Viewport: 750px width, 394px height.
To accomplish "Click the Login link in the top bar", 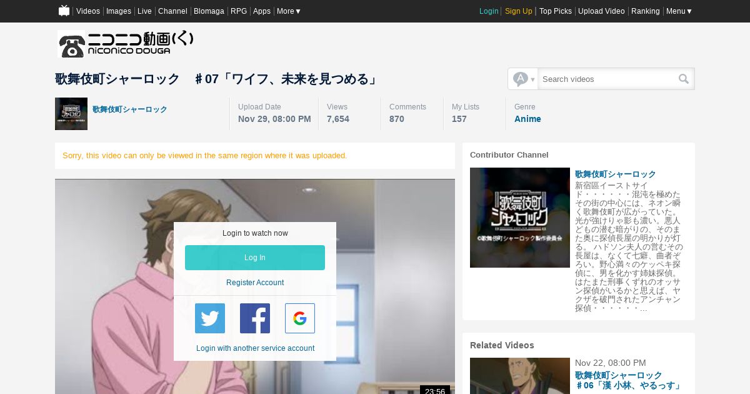I will [x=489, y=11].
